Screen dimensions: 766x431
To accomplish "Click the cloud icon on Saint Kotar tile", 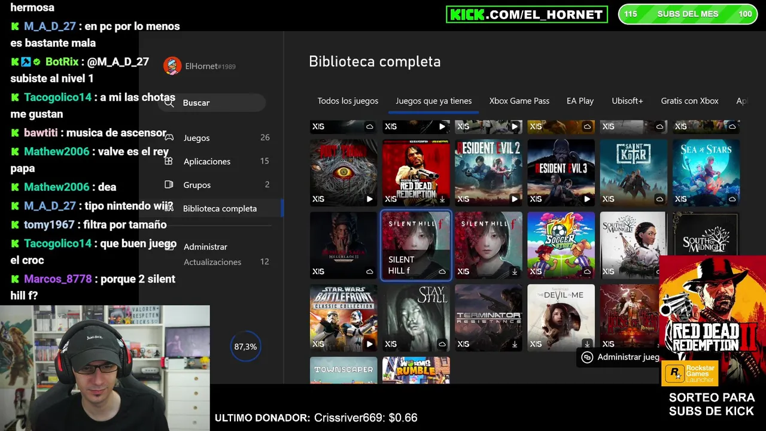I will 659,199.
